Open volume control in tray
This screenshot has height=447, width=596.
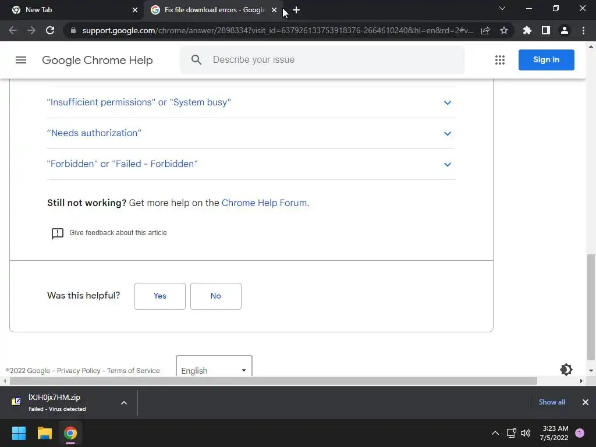tap(526, 433)
